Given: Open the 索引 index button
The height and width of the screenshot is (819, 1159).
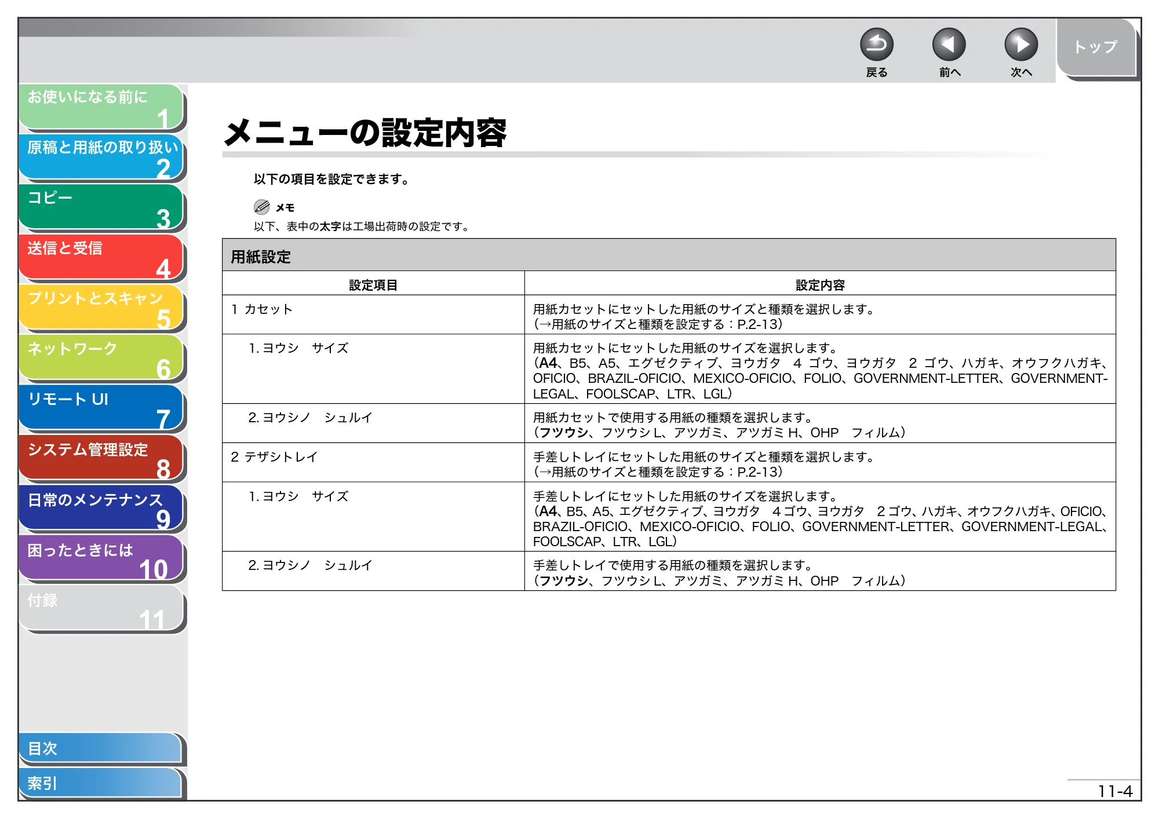Looking at the screenshot, I should click(x=101, y=783).
